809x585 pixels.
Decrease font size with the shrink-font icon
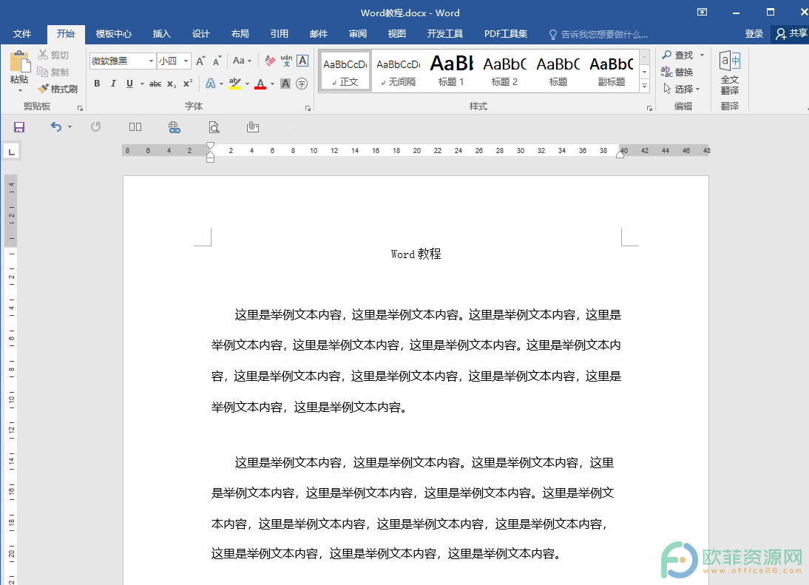point(217,61)
